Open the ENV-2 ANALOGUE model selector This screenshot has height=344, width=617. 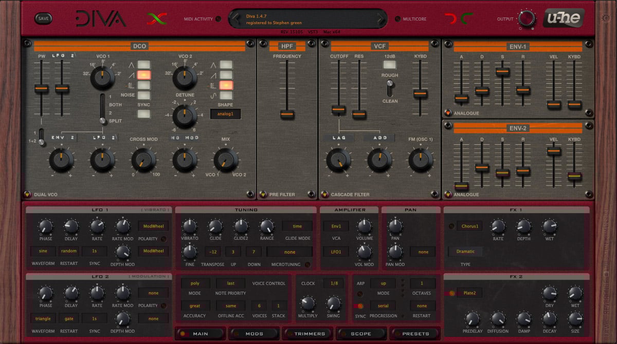(x=448, y=195)
